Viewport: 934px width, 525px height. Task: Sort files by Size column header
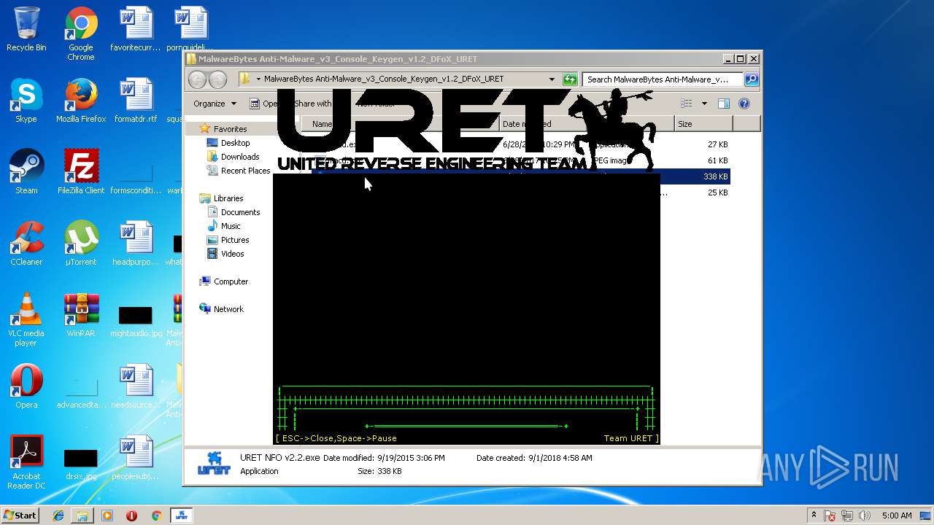[x=703, y=124]
